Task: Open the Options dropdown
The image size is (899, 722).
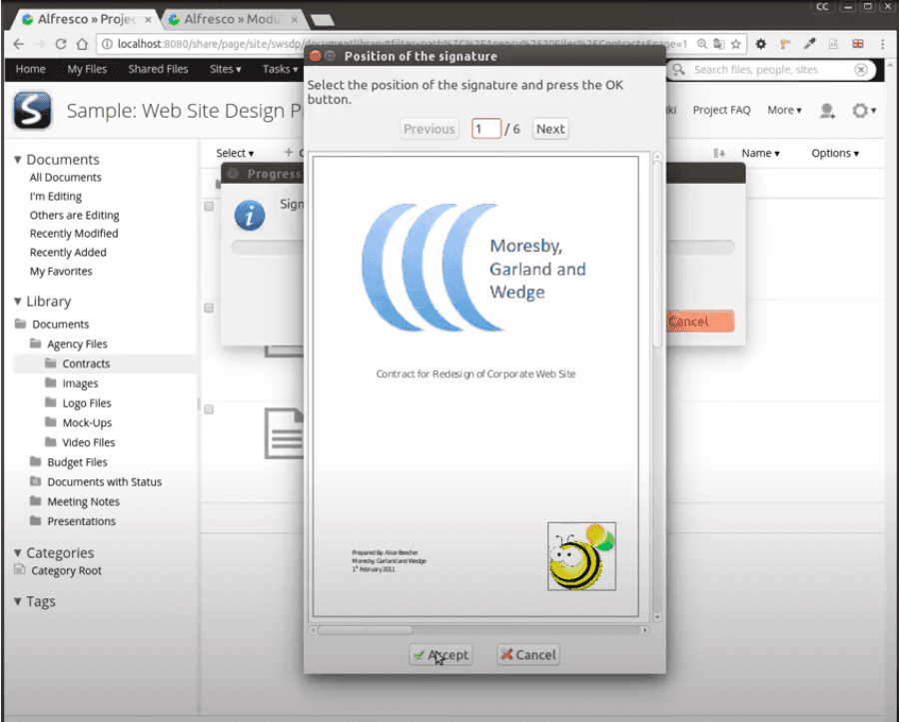Action: point(835,153)
